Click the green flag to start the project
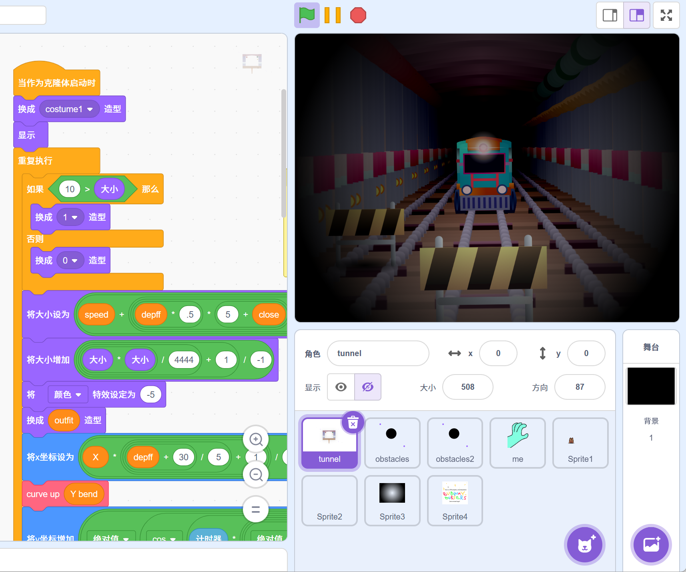 [307, 15]
